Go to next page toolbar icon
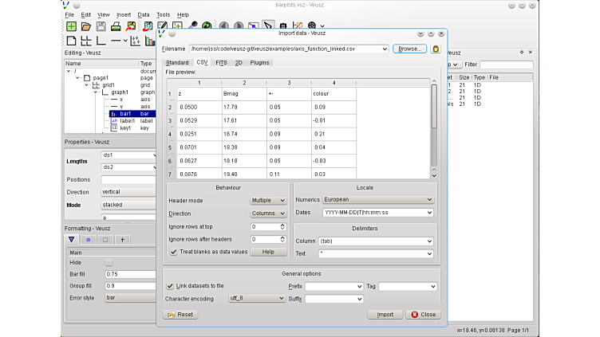This screenshot has width=600, height=337. click(239, 25)
